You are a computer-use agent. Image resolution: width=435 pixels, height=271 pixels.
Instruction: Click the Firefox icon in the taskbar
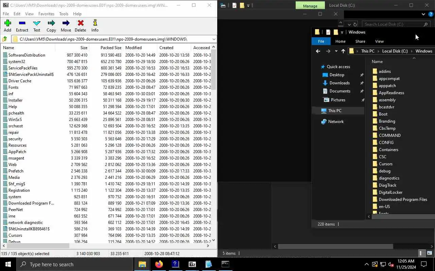click(x=159, y=264)
